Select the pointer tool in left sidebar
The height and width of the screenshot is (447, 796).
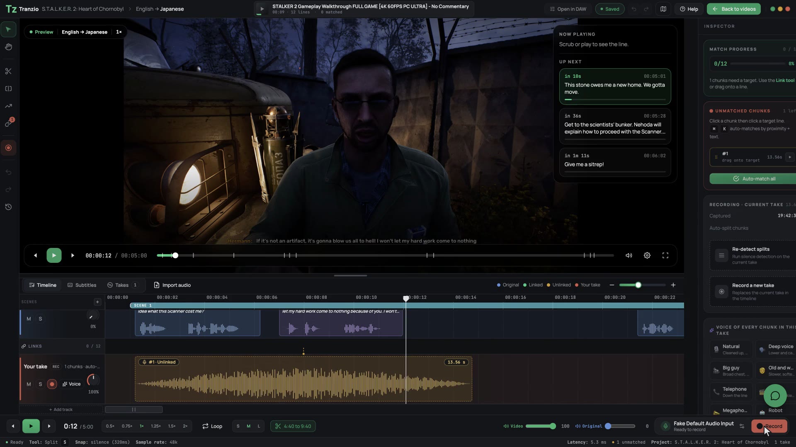8,29
